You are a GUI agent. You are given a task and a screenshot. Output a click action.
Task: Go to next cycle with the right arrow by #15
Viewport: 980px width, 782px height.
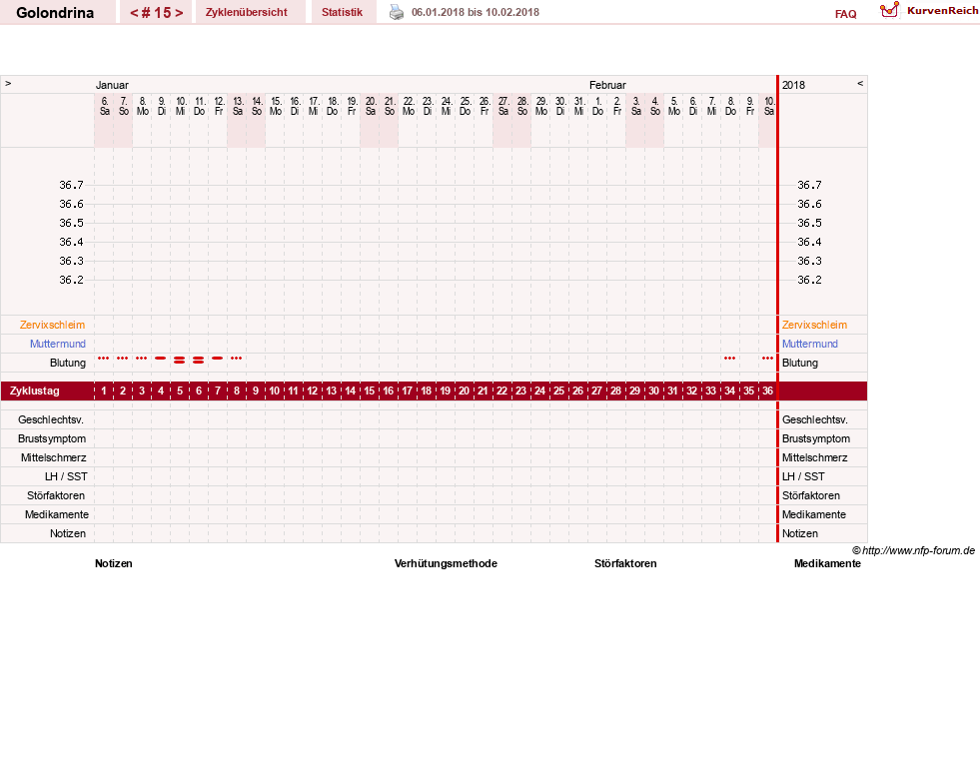click(179, 13)
